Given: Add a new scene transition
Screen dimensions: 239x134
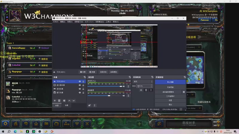Looking at the screenshot, I should 141,90.
